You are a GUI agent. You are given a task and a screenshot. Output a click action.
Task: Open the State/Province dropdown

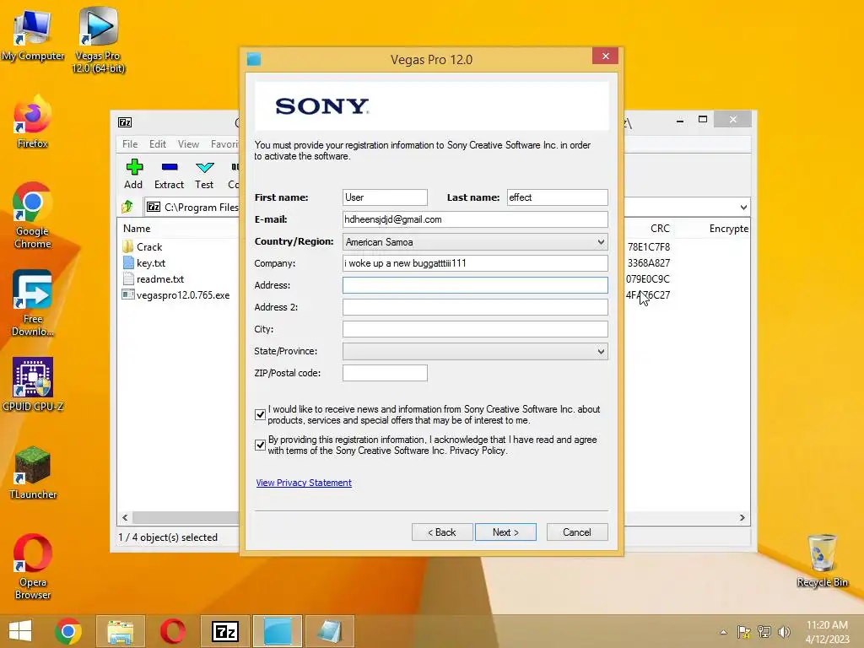(475, 351)
